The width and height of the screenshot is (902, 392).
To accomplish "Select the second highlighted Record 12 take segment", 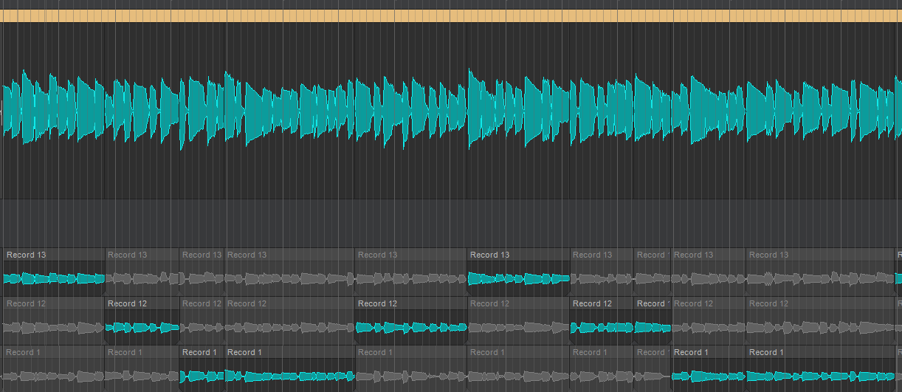I will (x=410, y=320).
